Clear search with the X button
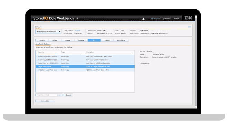The image size is (228, 124). tap(60, 95)
